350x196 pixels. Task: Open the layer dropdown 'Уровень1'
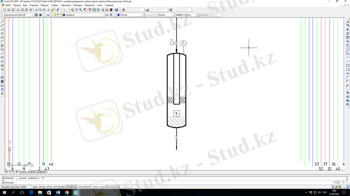[x=77, y=15]
